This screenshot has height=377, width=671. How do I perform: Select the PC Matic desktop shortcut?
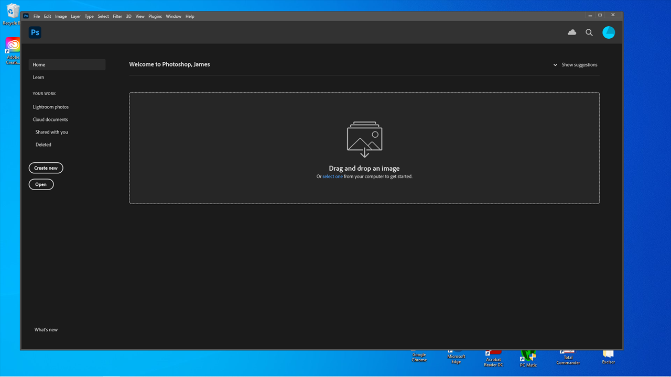528,359
